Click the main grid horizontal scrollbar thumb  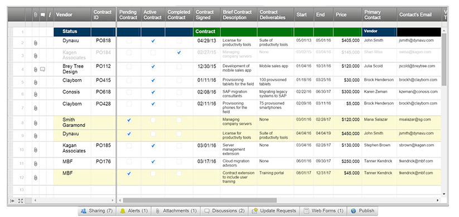200,201
